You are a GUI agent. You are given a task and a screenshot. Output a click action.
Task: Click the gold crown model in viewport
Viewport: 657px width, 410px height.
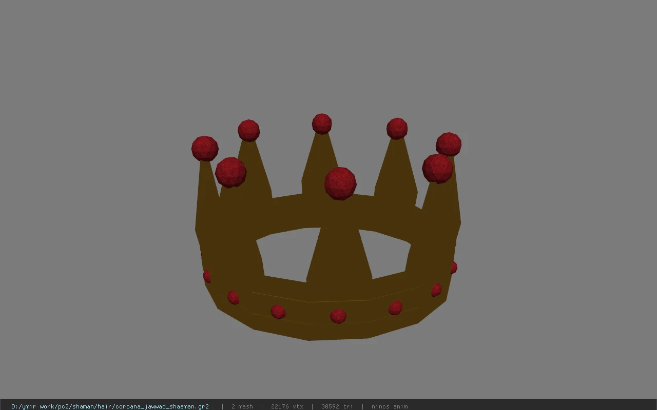[x=327, y=227]
